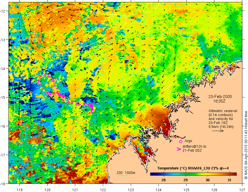Click the temperature color bar
Image resolution: width=248 pixels, height=192 pixels.
pos(193,174)
